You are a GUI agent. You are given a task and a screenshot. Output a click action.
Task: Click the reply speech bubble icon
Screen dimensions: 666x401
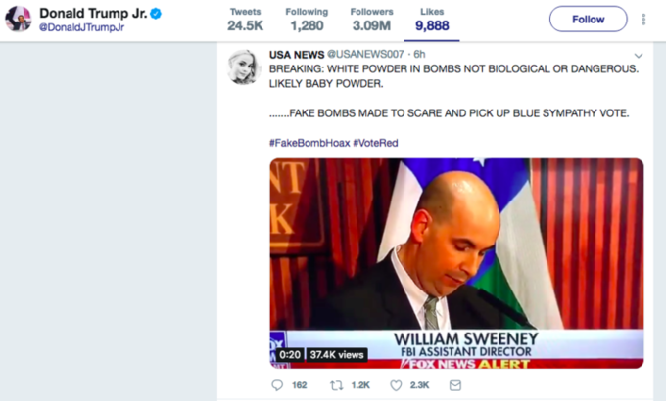point(277,385)
